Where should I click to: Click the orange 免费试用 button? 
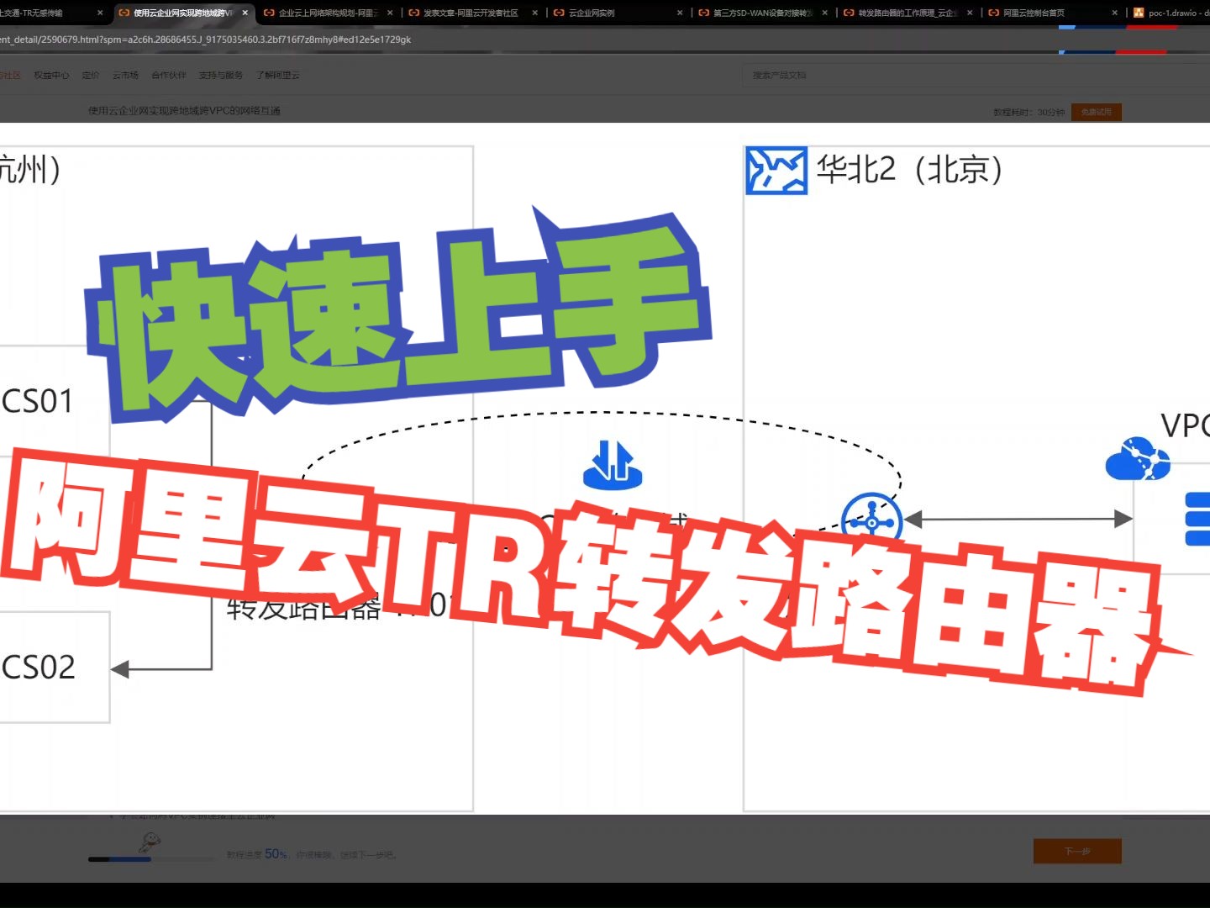click(1097, 111)
